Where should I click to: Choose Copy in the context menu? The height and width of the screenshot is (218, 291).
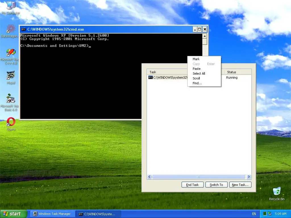click(204, 64)
